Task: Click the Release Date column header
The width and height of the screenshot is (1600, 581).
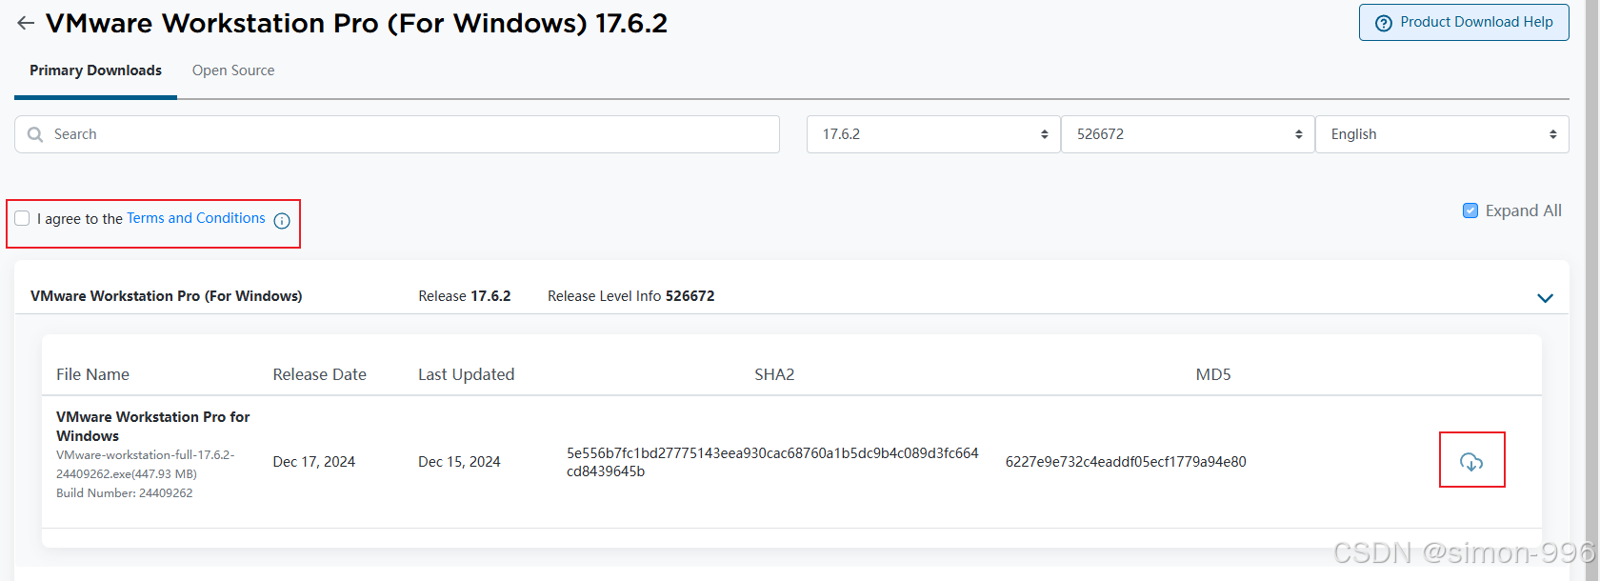Action: pyautogui.click(x=319, y=374)
